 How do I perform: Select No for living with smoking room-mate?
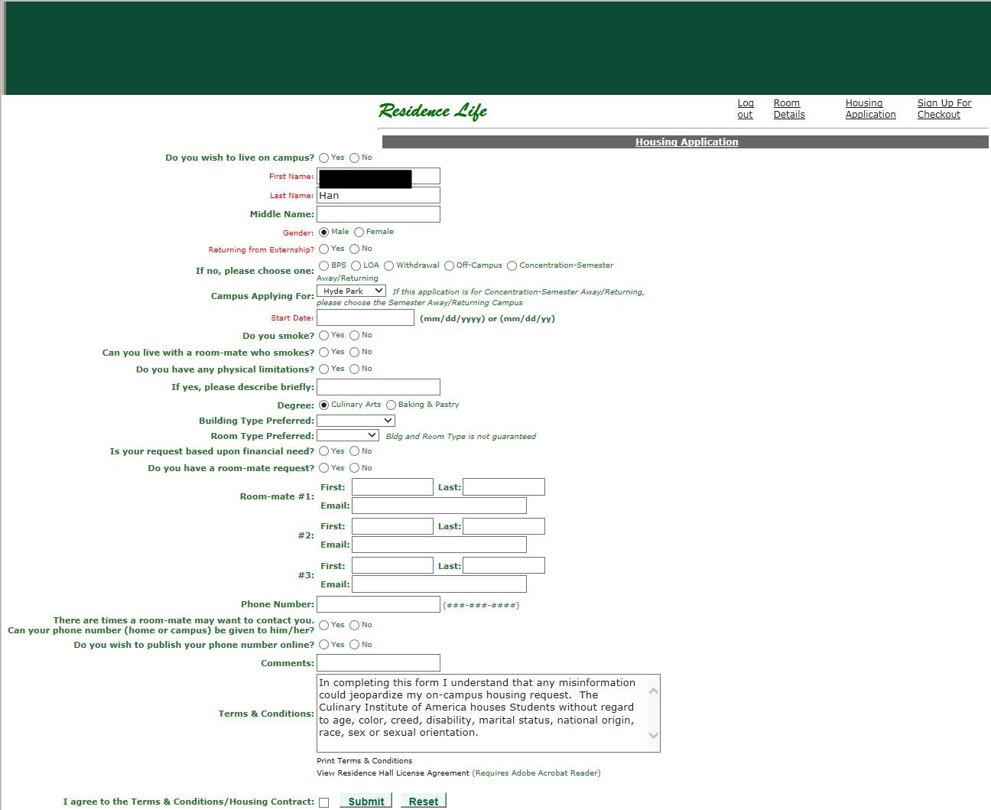355,352
